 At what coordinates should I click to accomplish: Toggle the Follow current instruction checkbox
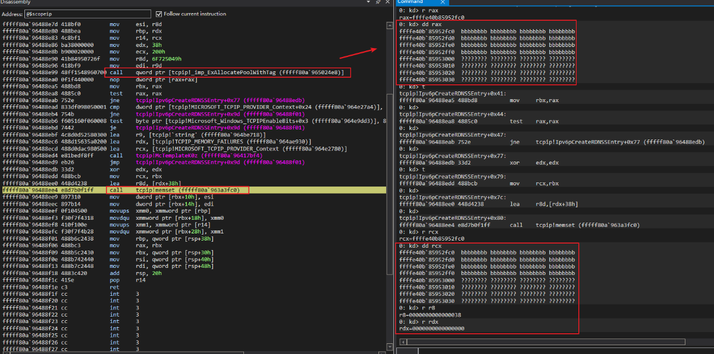pyautogui.click(x=159, y=14)
